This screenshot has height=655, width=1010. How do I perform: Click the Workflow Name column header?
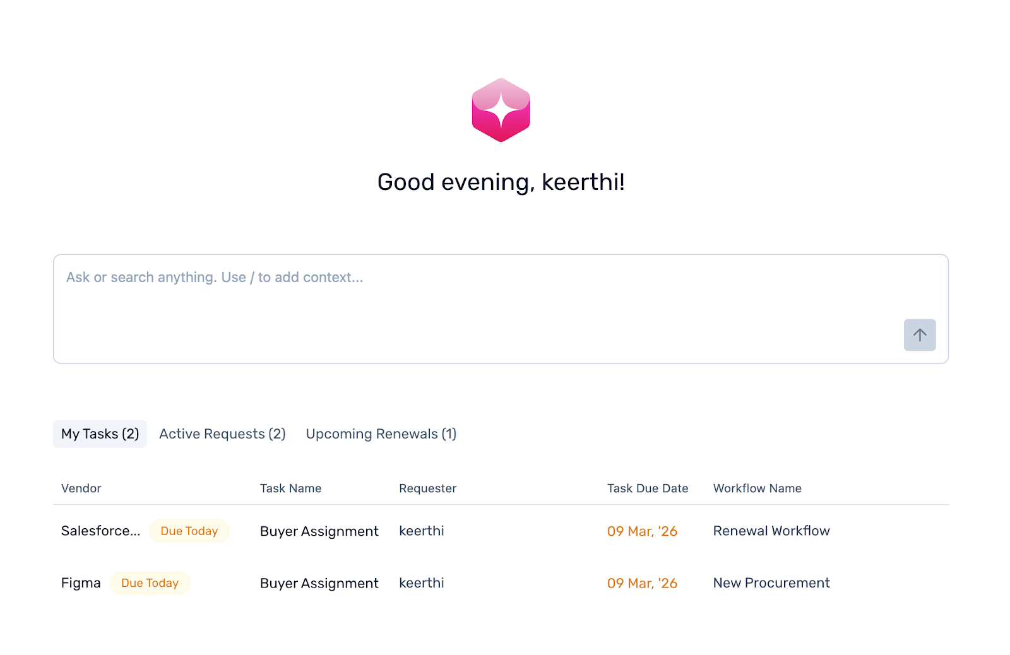[x=757, y=488]
